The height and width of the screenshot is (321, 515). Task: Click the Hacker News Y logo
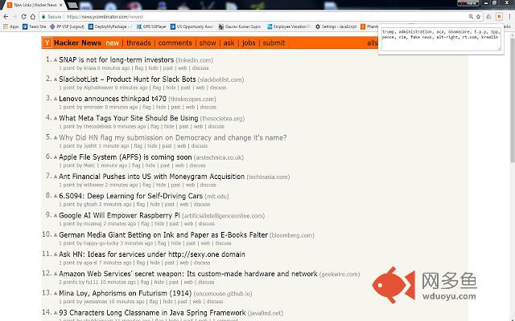(x=47, y=43)
